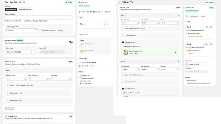Click stepper on left Tier 1 Max Subtotal
Screen dimensions: 221x124
point(48,79)
